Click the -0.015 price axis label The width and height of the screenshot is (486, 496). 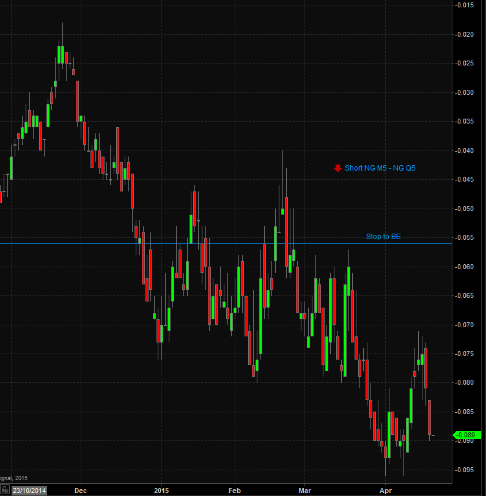click(x=465, y=5)
